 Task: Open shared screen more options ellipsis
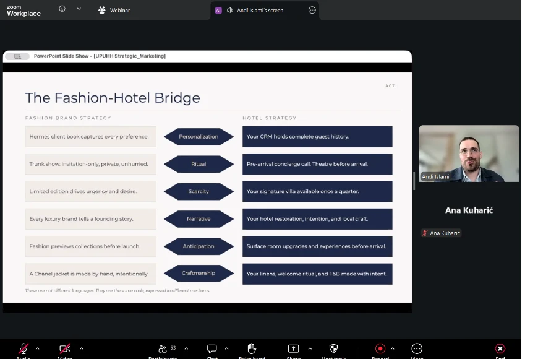coord(312,11)
